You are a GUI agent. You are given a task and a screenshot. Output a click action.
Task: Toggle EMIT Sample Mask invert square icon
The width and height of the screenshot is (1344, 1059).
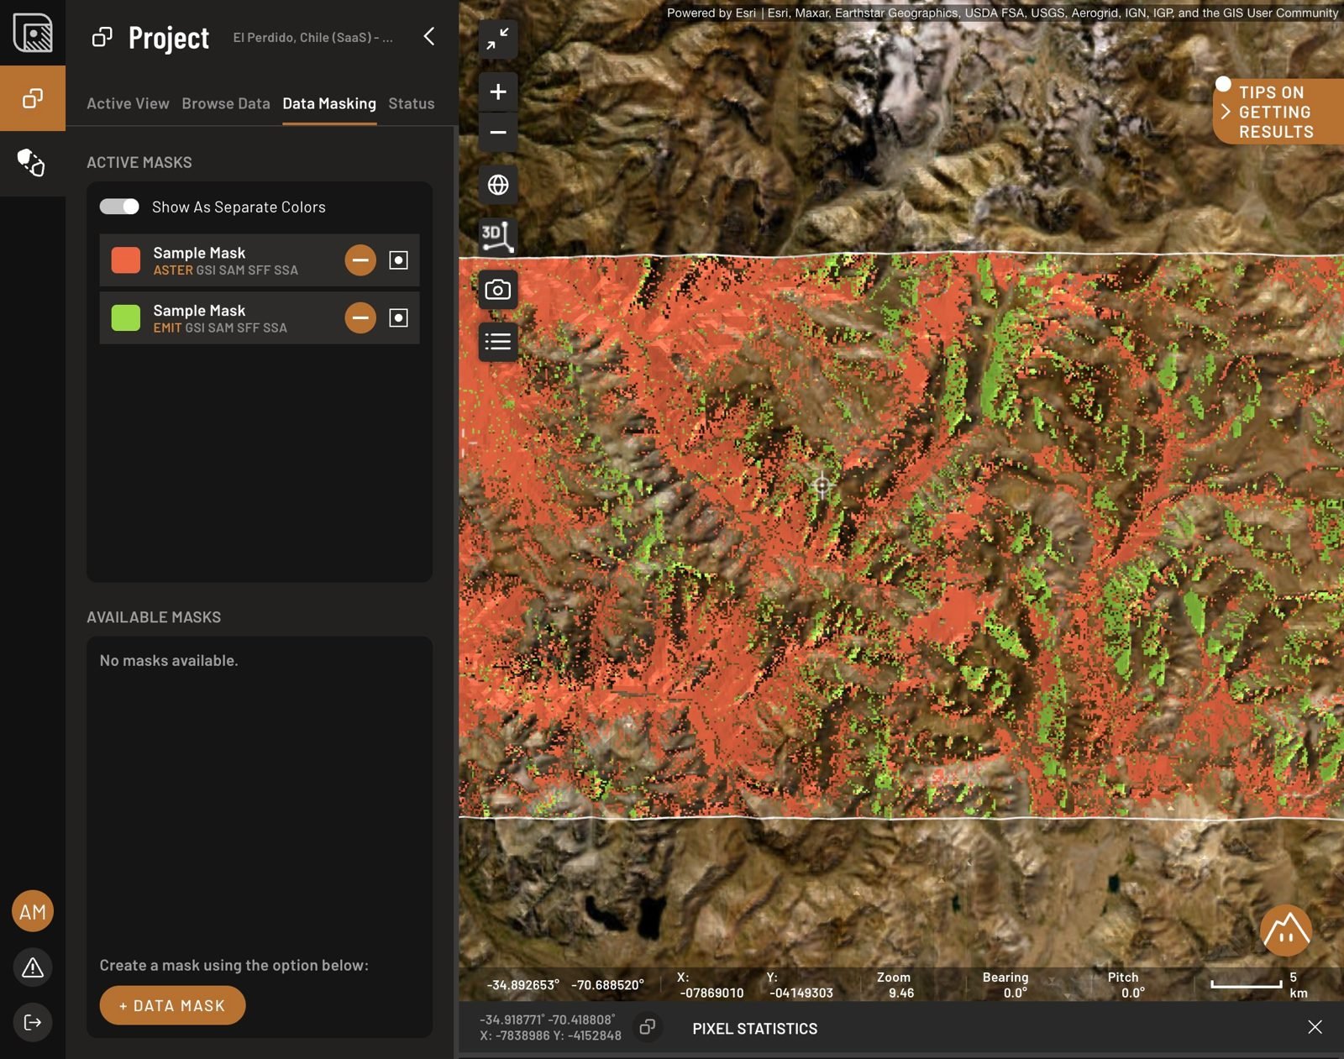point(398,317)
